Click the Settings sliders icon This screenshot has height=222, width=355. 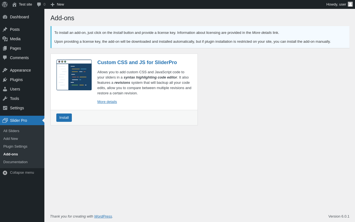click(5, 108)
